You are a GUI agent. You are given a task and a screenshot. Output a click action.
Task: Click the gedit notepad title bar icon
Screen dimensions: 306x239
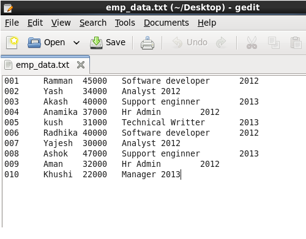8,8
